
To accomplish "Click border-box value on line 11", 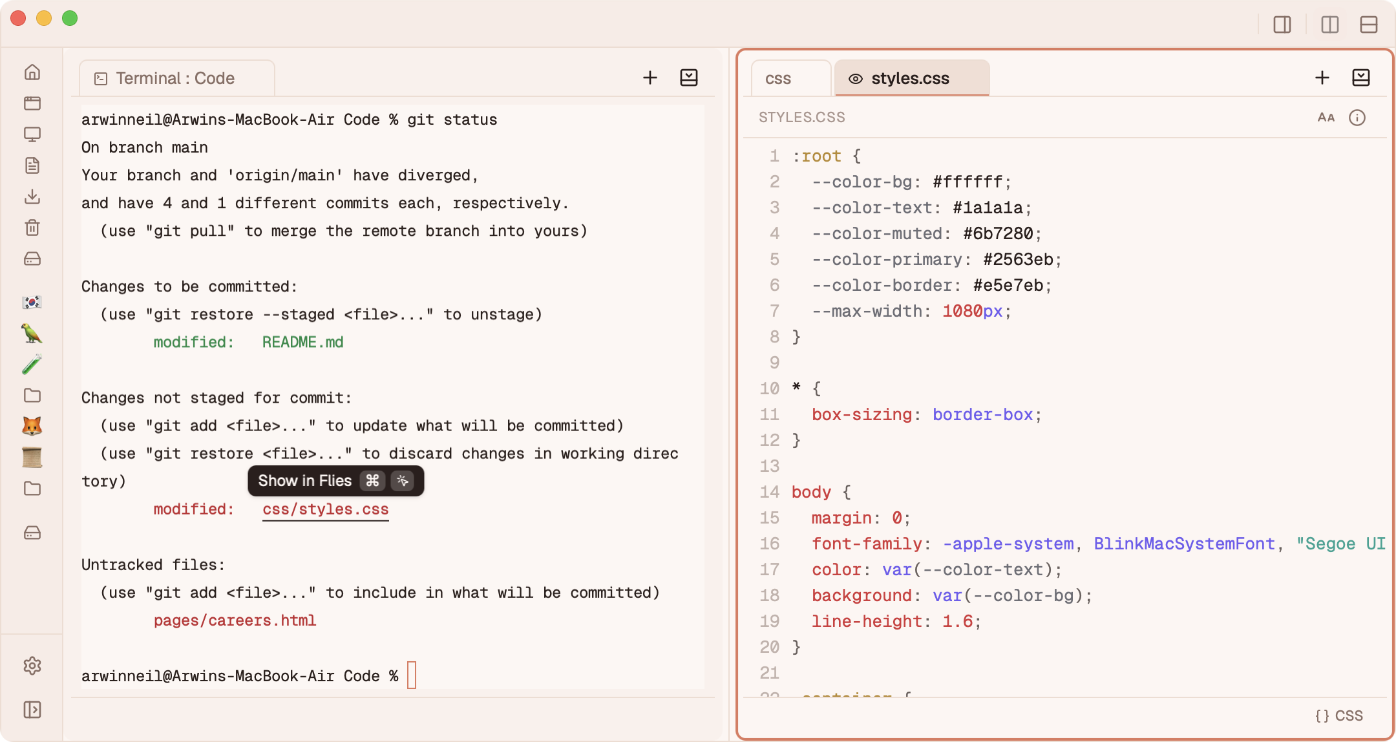I will pos(982,414).
